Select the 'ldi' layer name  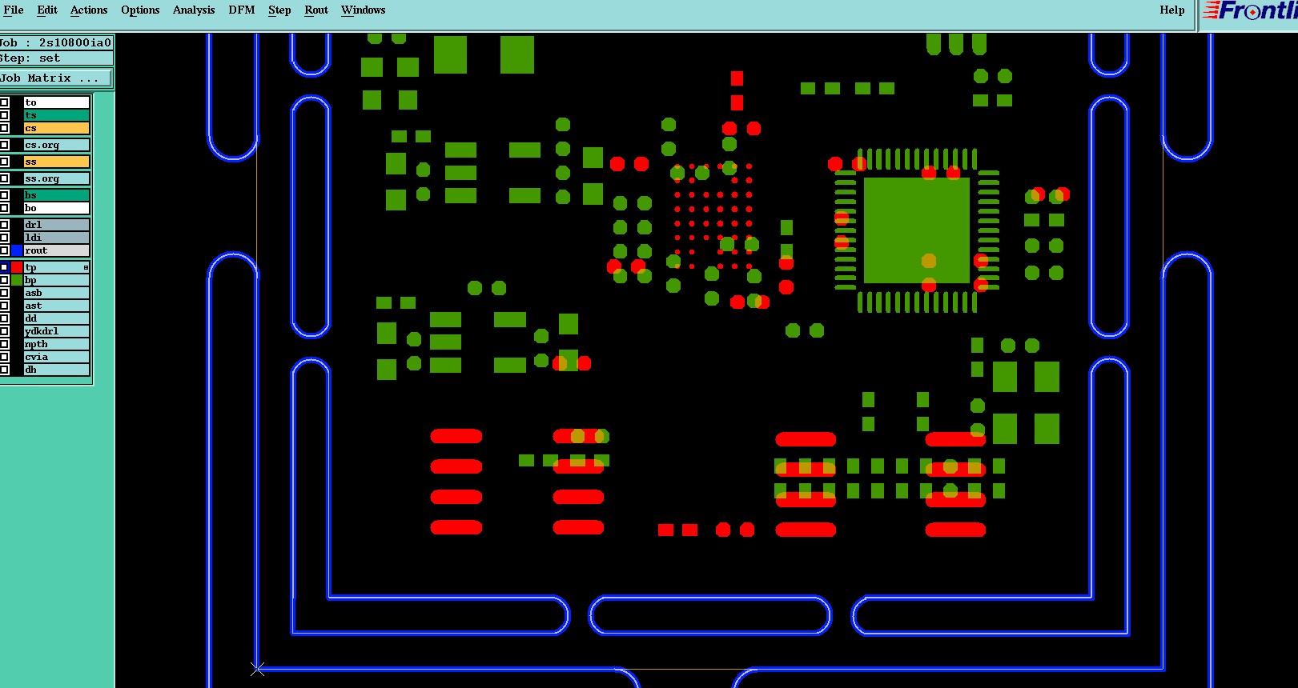point(56,238)
